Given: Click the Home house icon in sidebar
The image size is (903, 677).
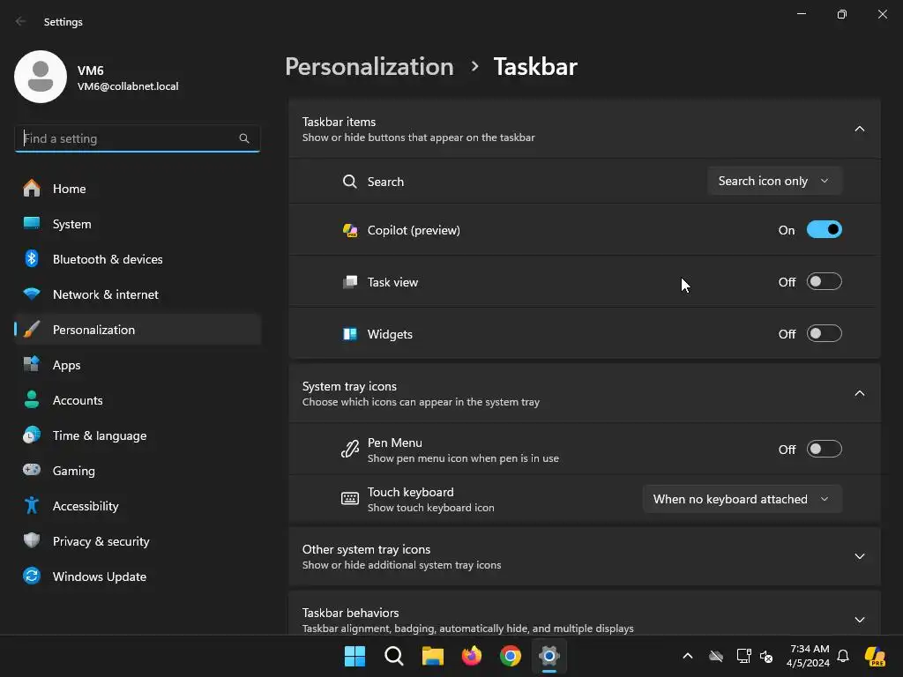Looking at the screenshot, I should (32, 189).
